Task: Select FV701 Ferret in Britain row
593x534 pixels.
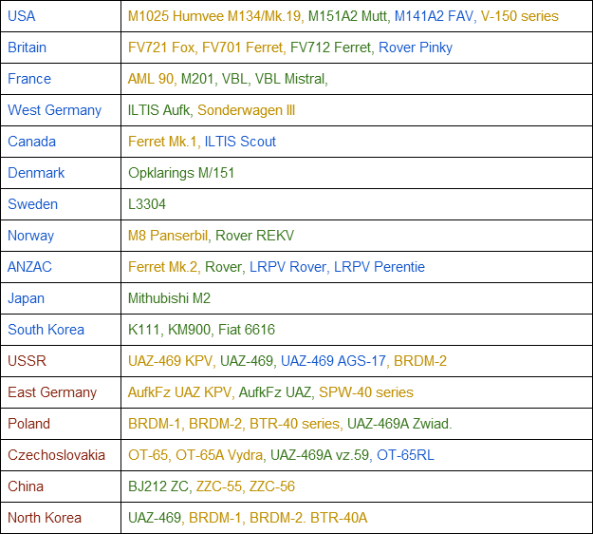Action: (243, 48)
